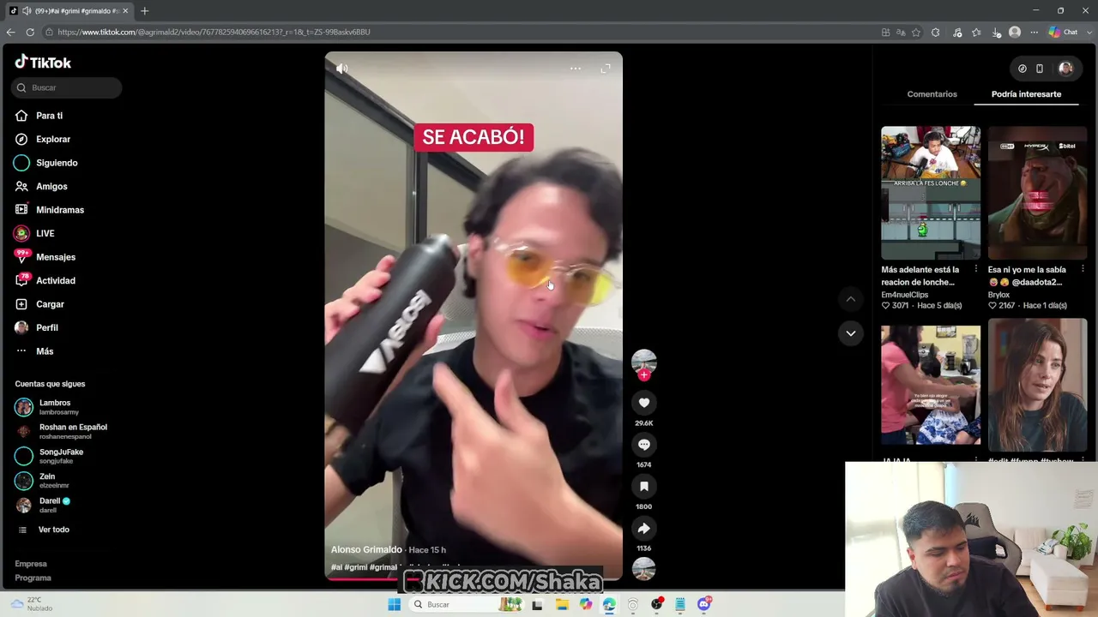The height and width of the screenshot is (617, 1098).
Task: Open the Windows Start menu
Action: (x=395, y=604)
